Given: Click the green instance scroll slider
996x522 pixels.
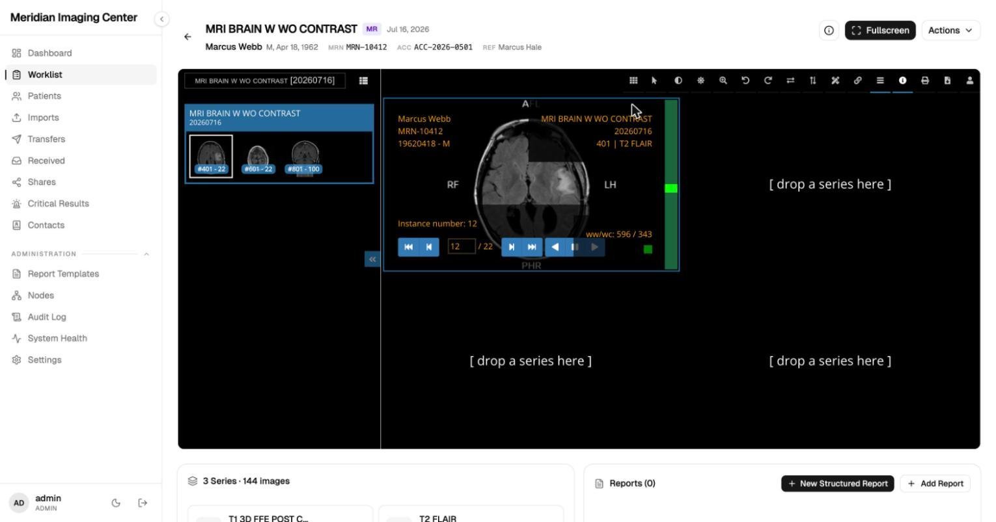Looking at the screenshot, I should (671, 189).
